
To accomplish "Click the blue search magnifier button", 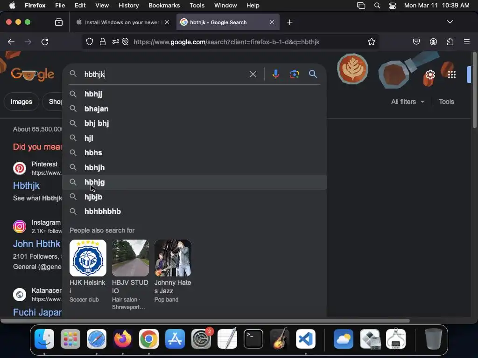I will coord(313,74).
